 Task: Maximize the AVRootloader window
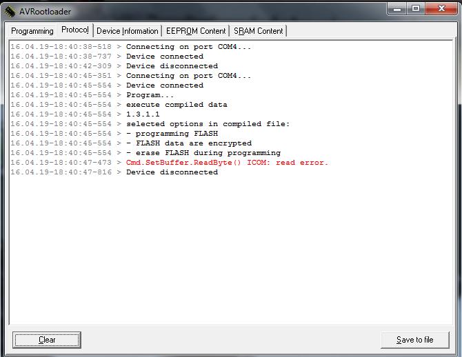(416, 9)
